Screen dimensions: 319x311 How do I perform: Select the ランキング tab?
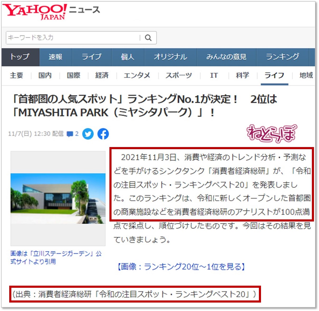(x=282, y=57)
